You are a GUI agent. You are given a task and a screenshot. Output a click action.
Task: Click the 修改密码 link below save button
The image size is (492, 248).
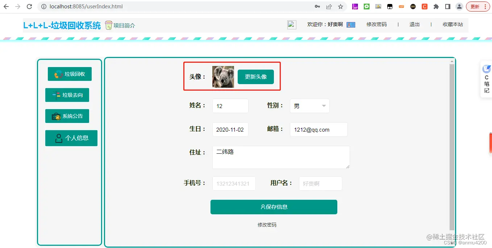267,225
